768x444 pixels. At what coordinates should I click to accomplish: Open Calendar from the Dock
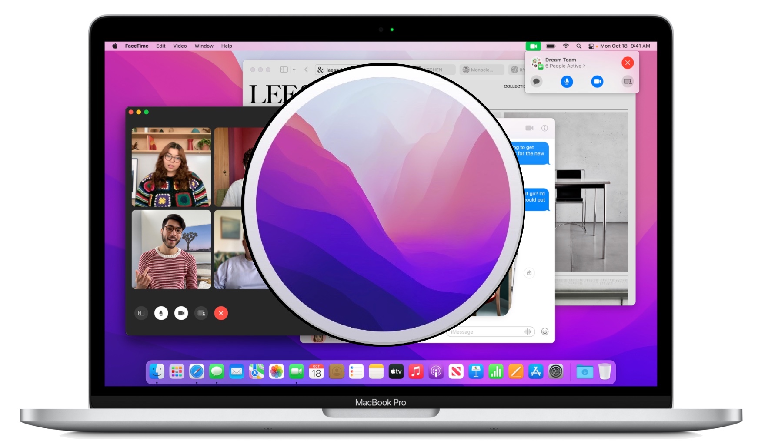(317, 372)
